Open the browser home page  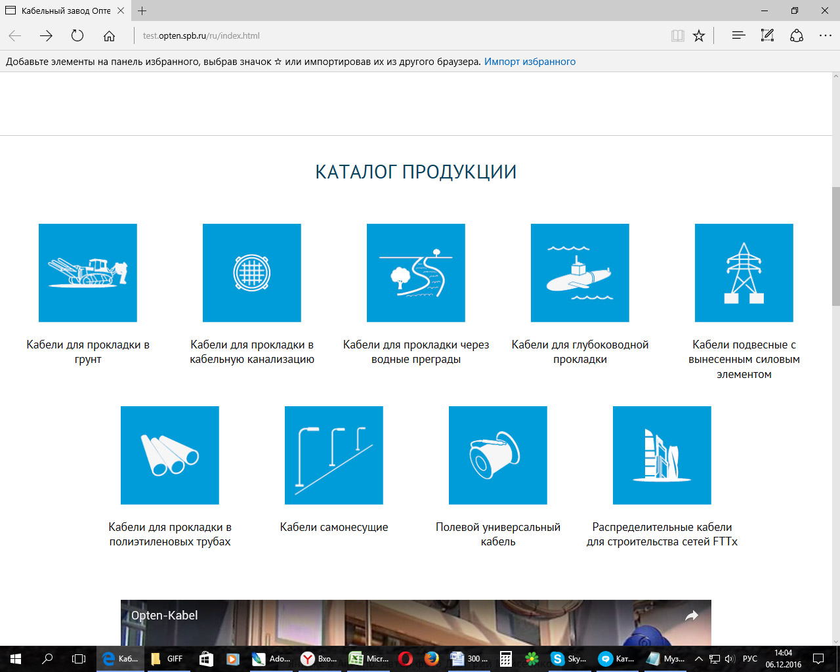point(109,36)
